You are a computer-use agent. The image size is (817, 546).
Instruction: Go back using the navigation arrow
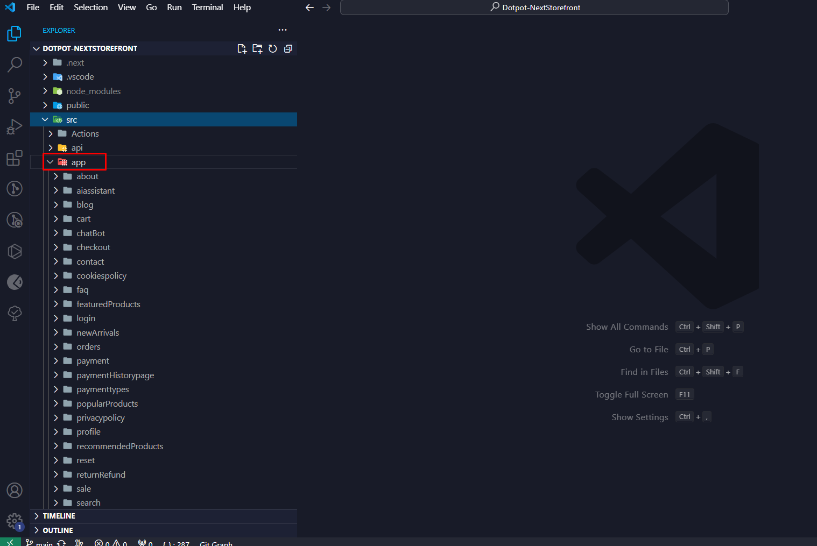309,8
